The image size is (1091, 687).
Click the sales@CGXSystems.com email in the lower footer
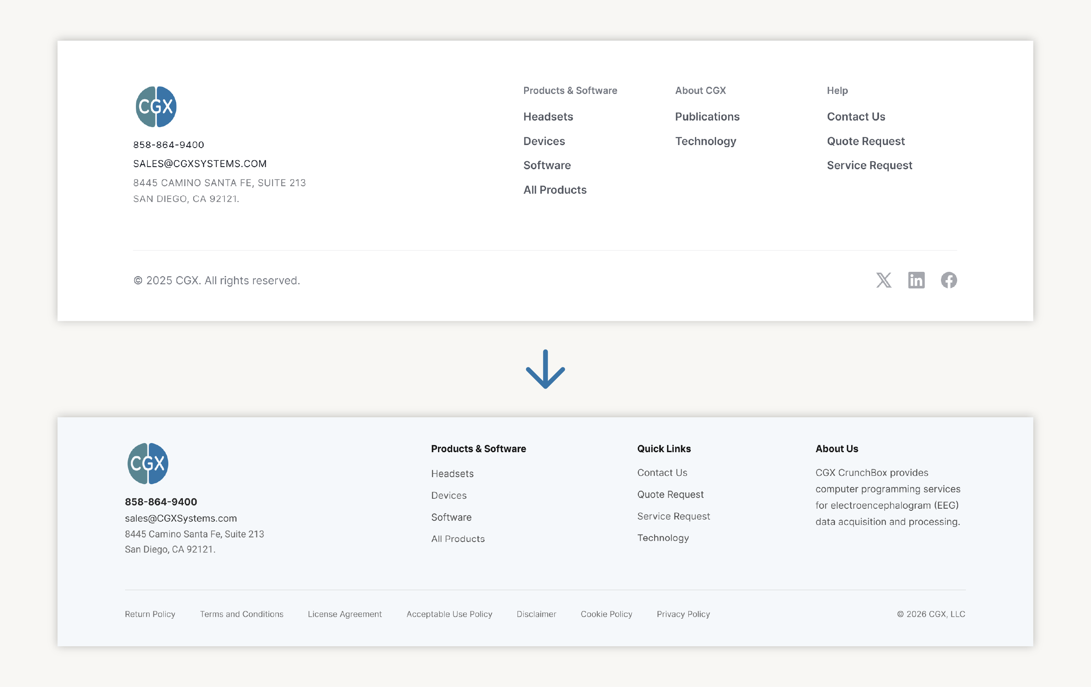pos(181,518)
